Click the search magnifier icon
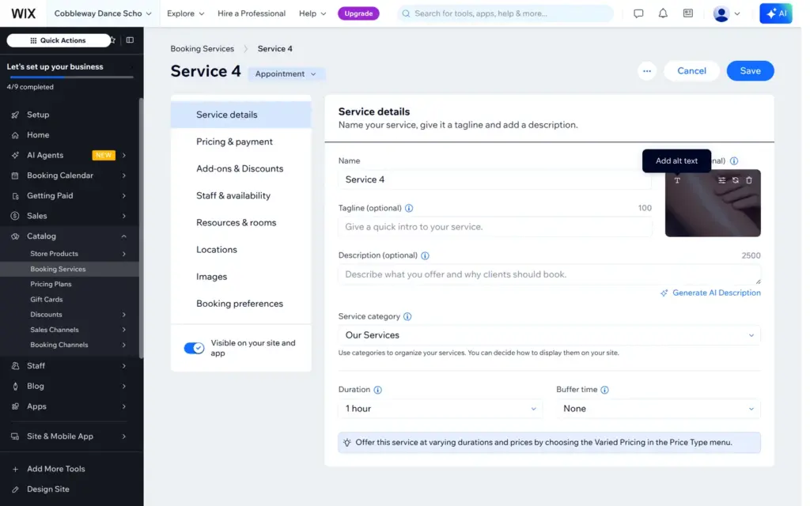 406,13
